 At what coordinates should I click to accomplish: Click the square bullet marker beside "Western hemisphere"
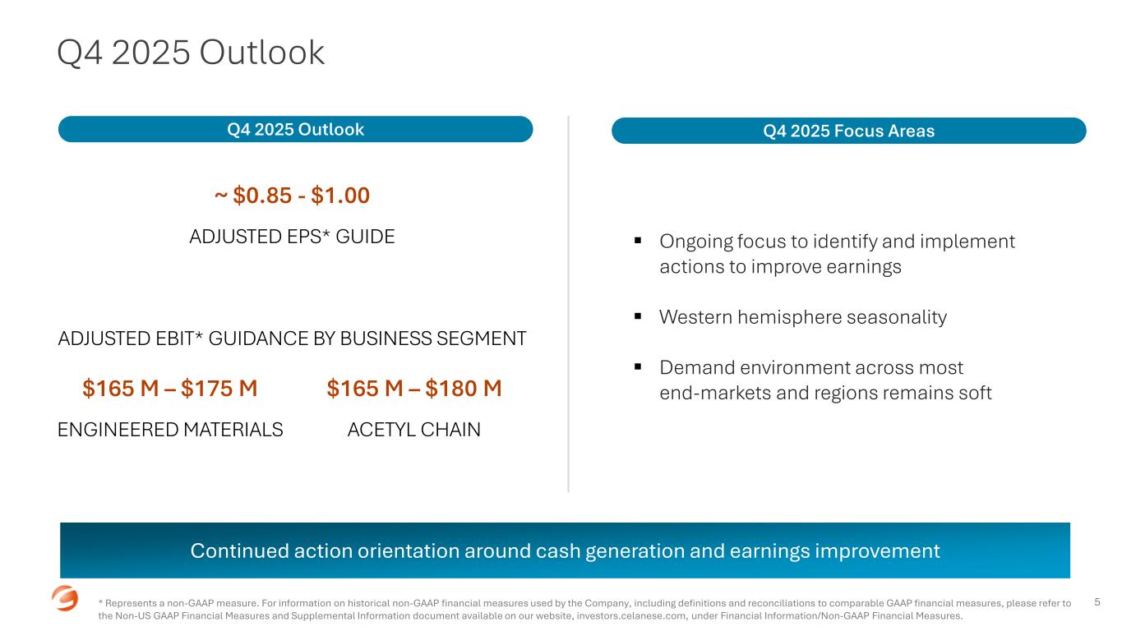638,317
